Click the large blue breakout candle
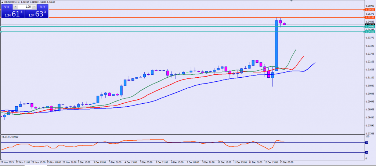The image size is (376, 166). pos(276,44)
